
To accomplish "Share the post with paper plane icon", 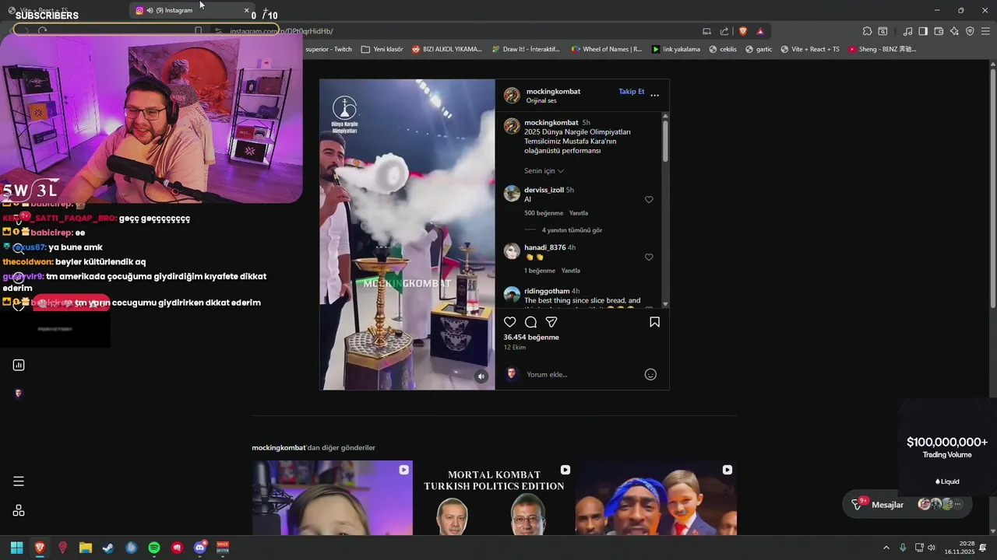I will tap(551, 322).
